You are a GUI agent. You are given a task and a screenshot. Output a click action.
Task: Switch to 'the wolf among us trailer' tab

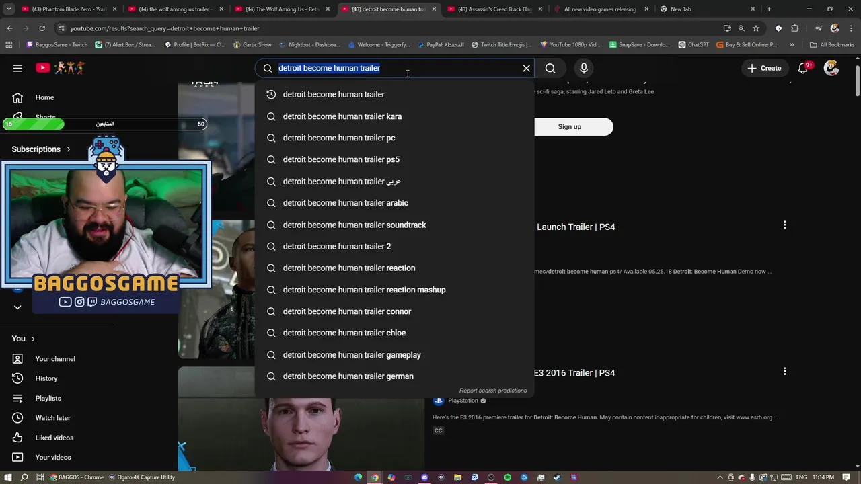point(174,9)
